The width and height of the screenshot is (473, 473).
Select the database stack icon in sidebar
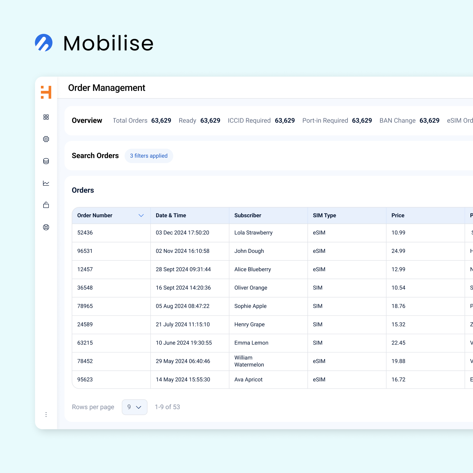[x=46, y=161]
